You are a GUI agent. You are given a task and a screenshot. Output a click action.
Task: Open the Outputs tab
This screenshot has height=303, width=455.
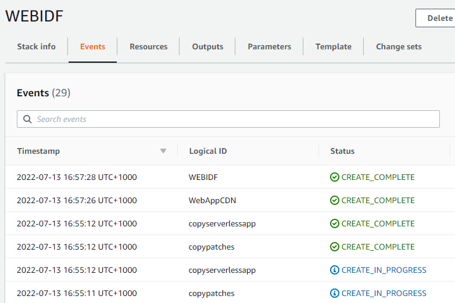(207, 46)
